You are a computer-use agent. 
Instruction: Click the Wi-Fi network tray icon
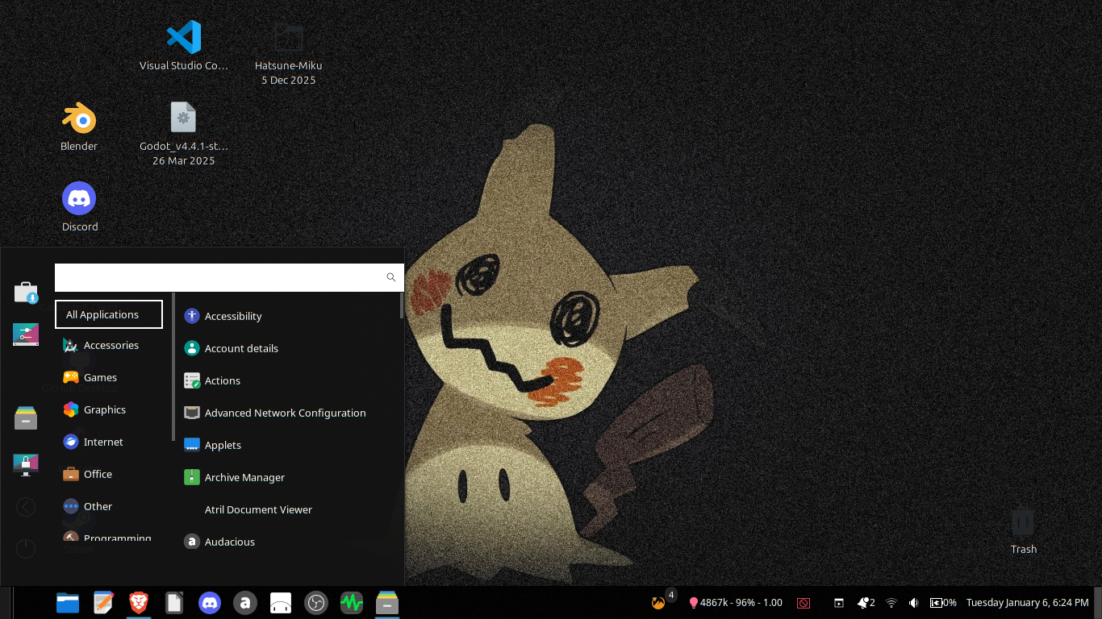(891, 602)
